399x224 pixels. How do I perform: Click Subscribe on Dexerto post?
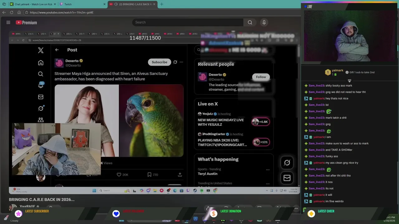point(159,62)
